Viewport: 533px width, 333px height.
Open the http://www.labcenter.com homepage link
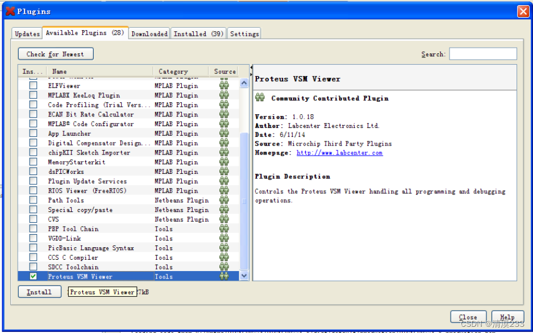[x=340, y=152]
